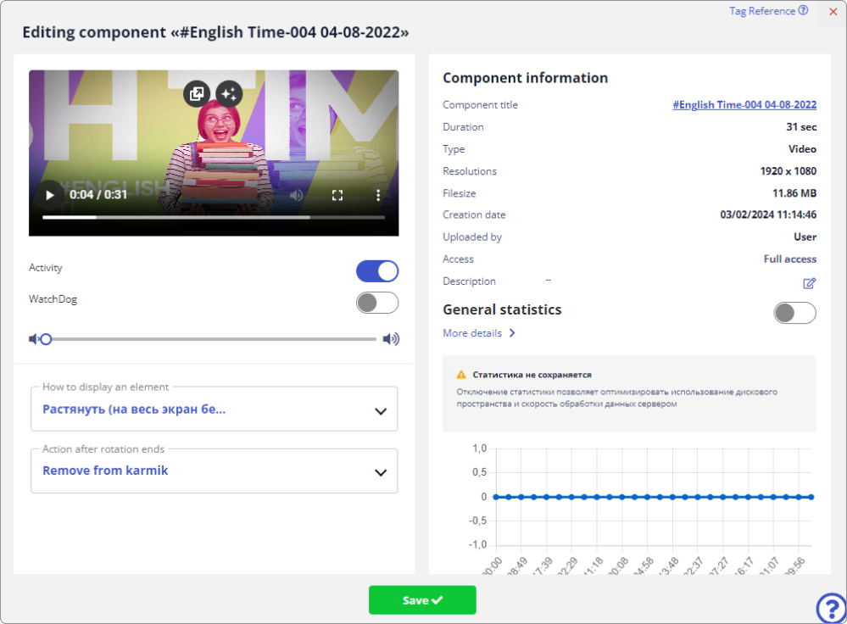Click the picture-in-picture icon over the video
The height and width of the screenshot is (624, 847).
point(196,93)
